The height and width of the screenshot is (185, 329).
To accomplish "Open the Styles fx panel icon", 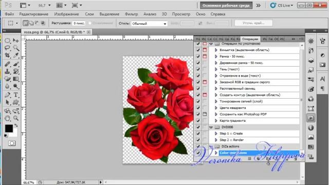I will tap(310, 70).
